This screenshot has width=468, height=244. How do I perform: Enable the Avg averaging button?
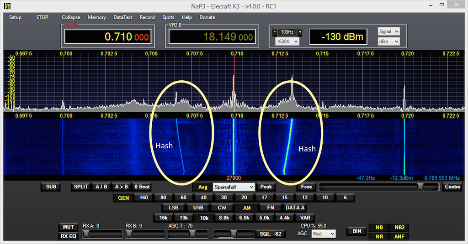pyautogui.click(x=202, y=187)
